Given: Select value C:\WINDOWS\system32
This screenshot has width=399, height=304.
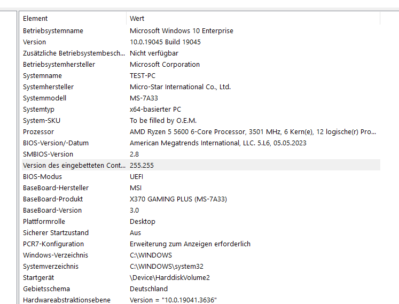Looking at the screenshot, I should 167,266.
